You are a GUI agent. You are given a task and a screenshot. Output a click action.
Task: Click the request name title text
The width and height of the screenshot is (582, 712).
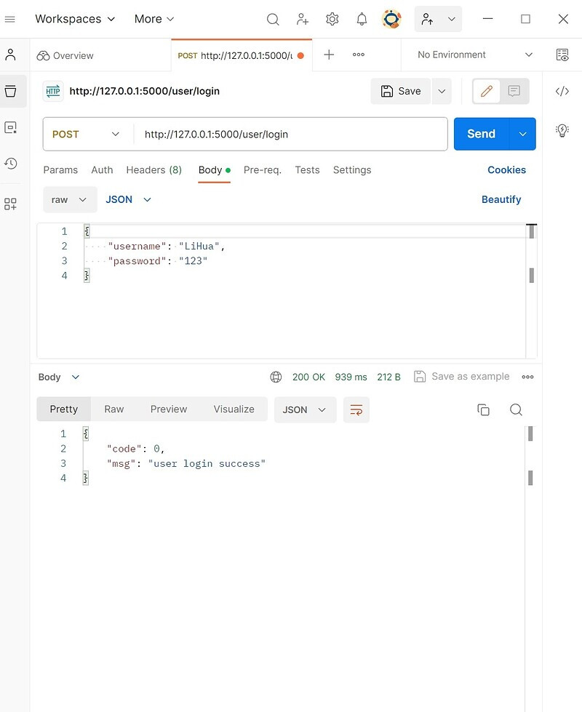145,91
